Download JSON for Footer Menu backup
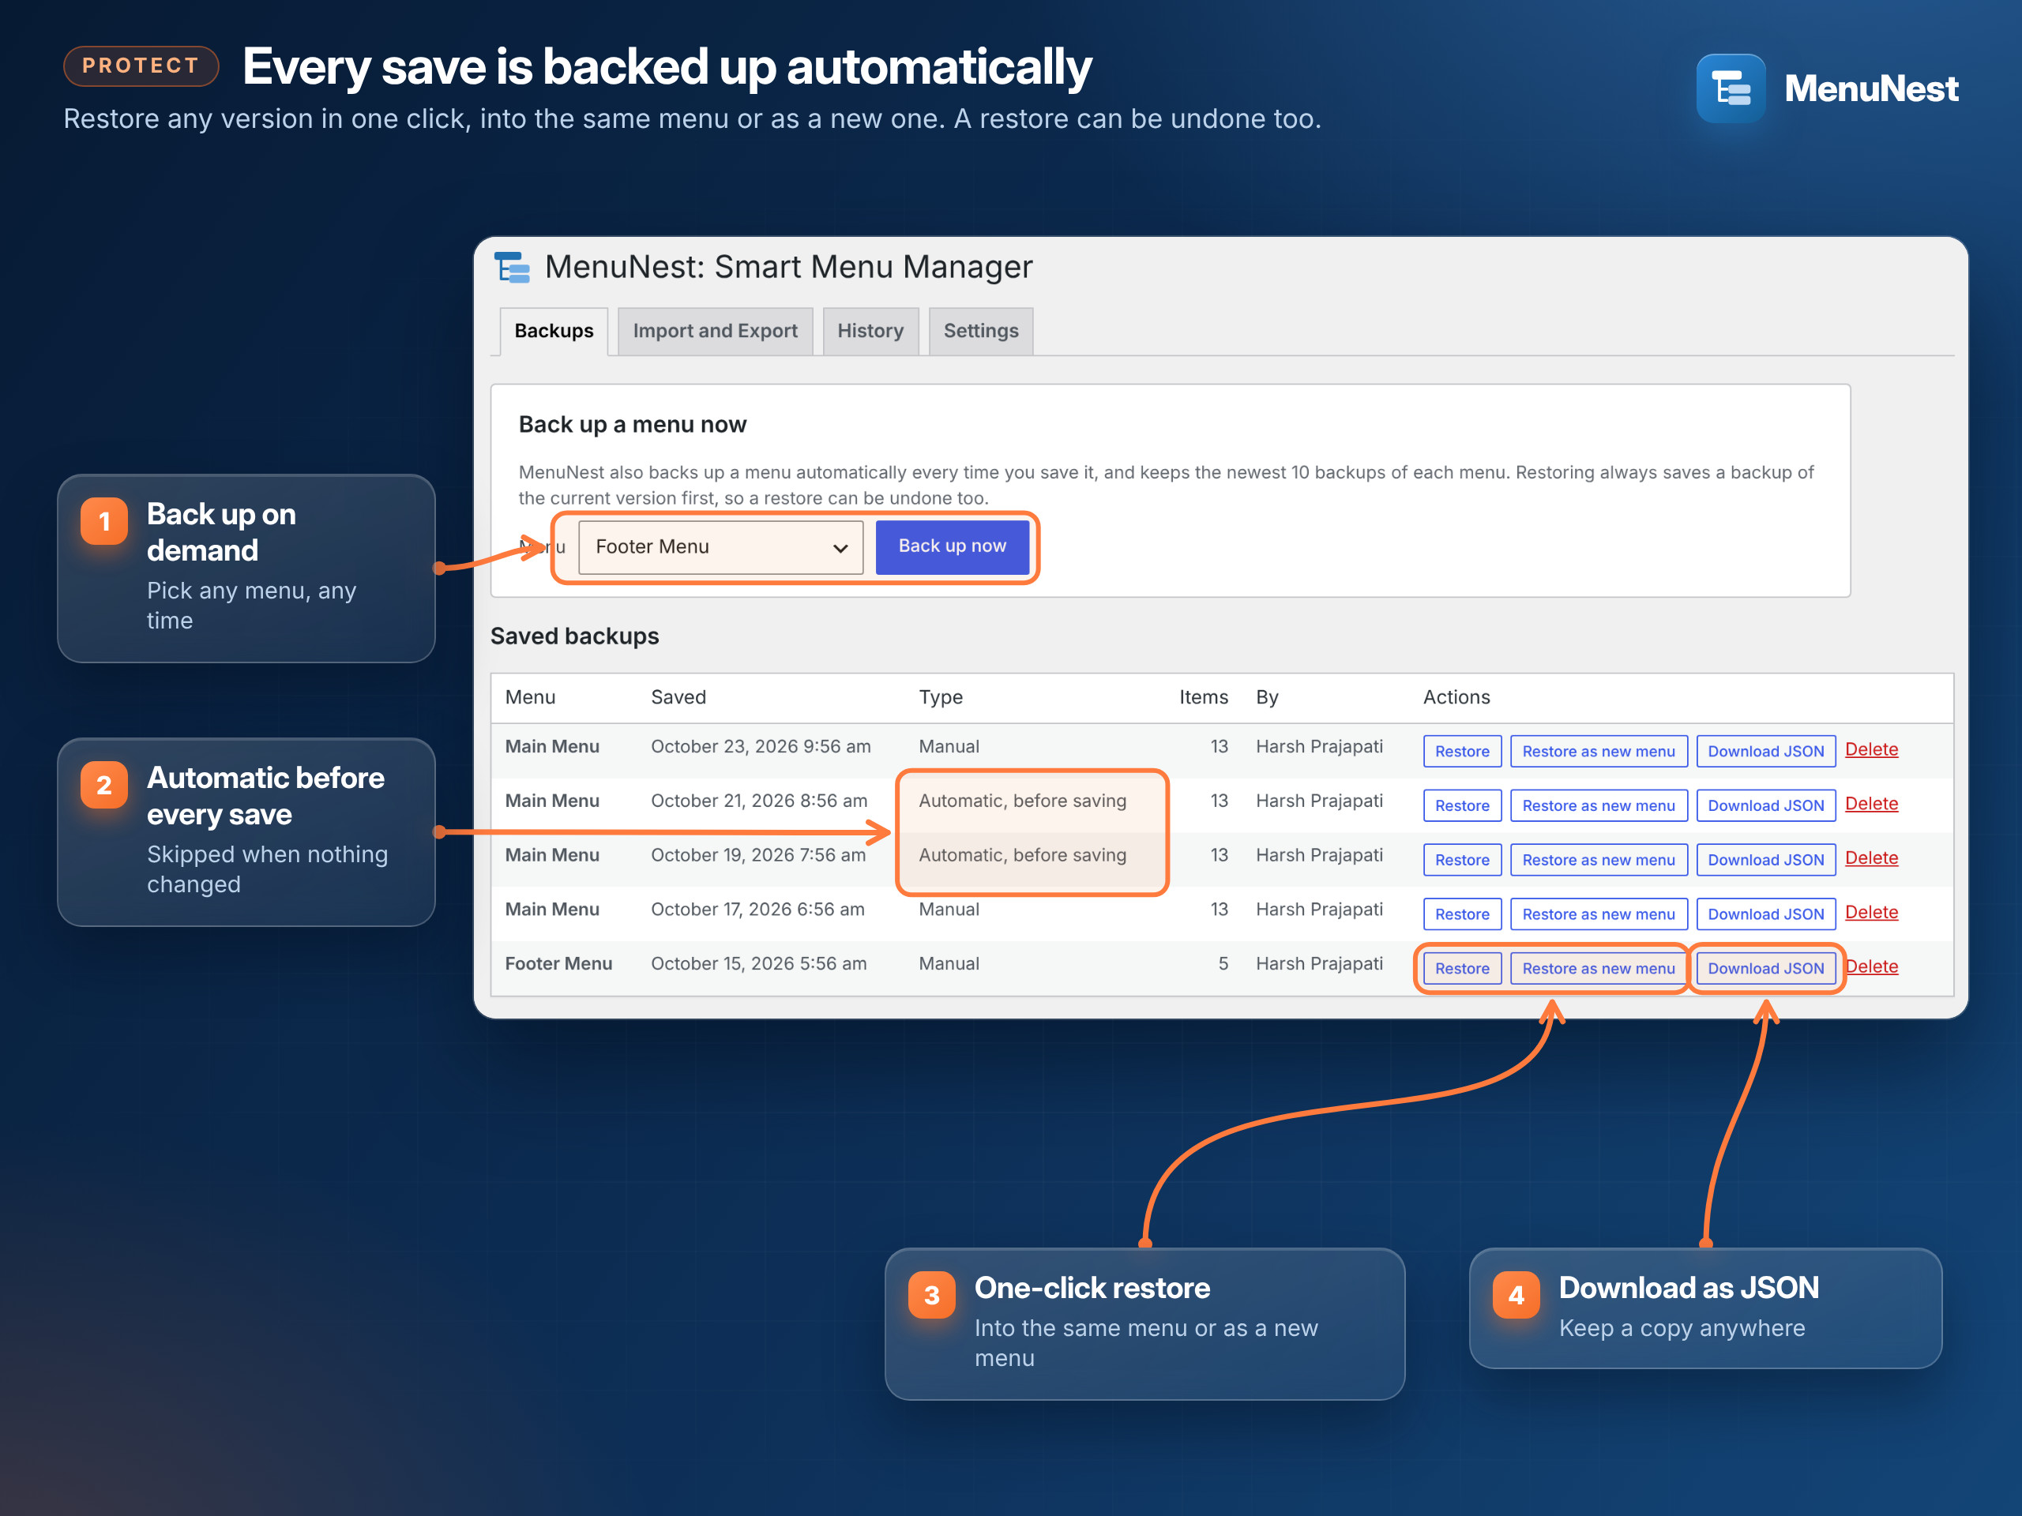This screenshot has width=2022, height=1516. click(1765, 969)
